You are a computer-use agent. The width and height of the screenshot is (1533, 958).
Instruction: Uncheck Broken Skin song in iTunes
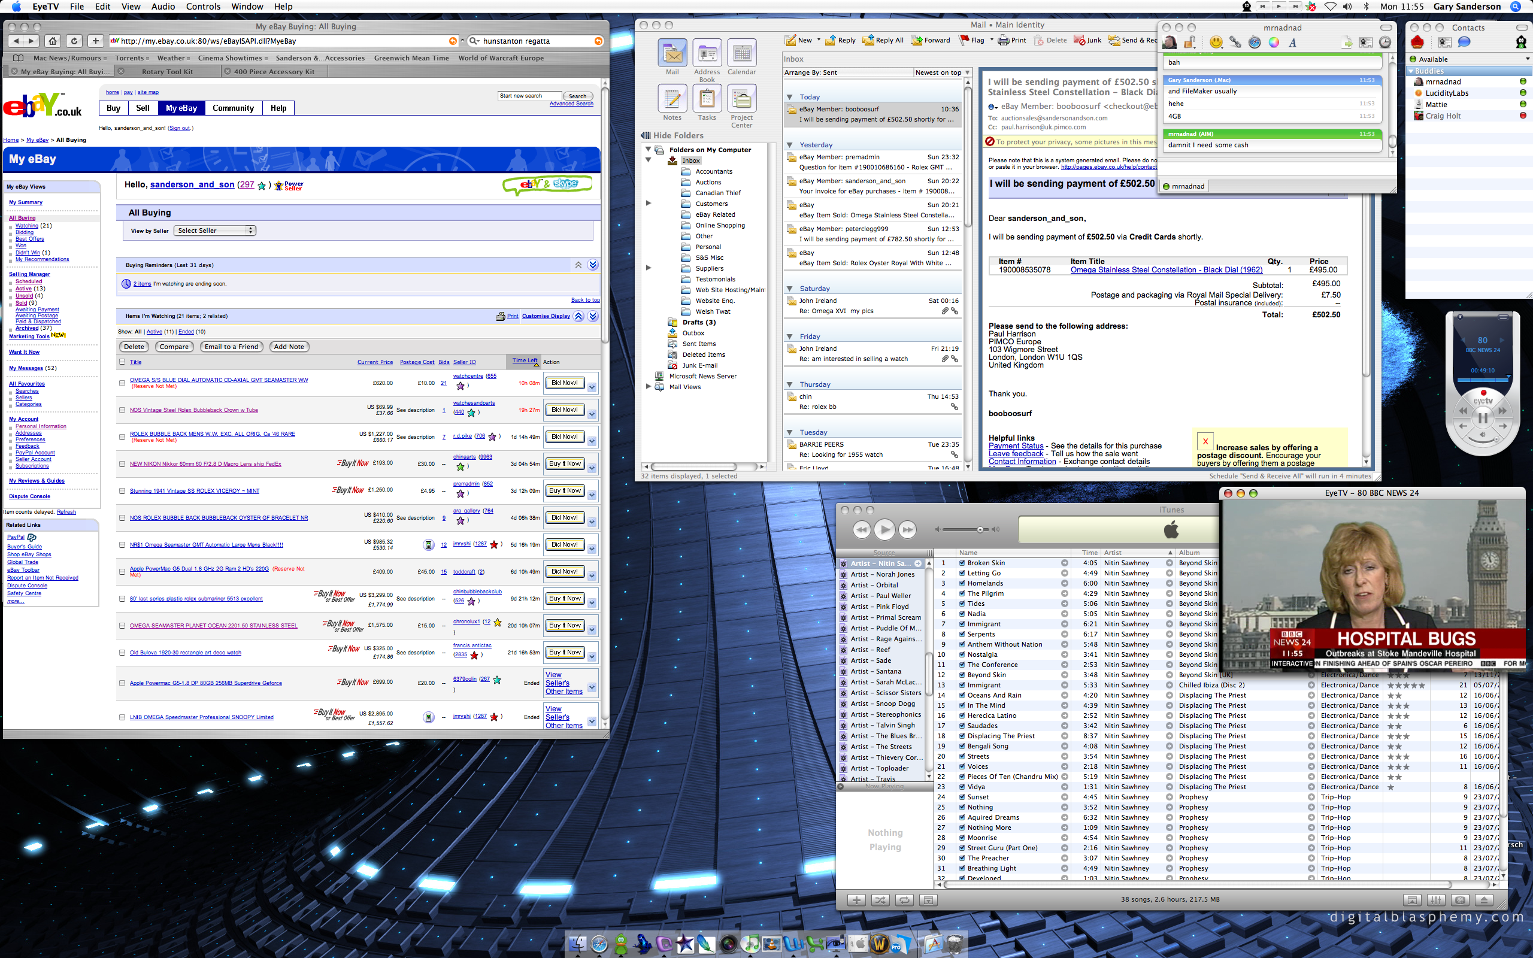(x=962, y=563)
